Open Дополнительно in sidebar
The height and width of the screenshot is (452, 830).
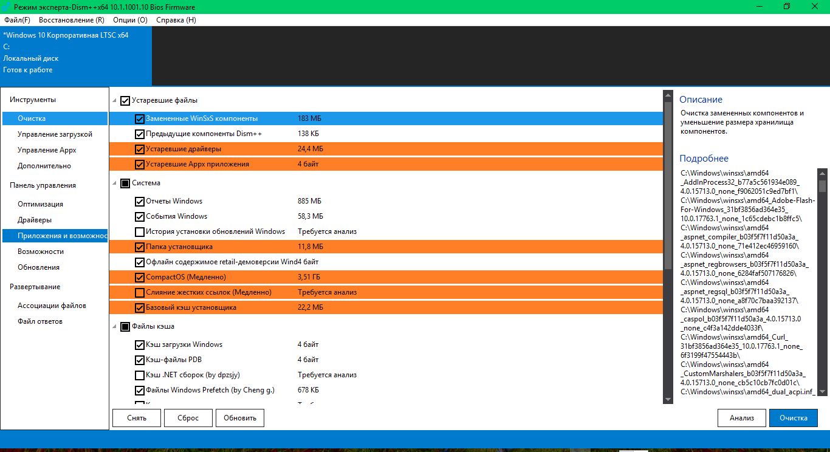[x=55, y=166]
